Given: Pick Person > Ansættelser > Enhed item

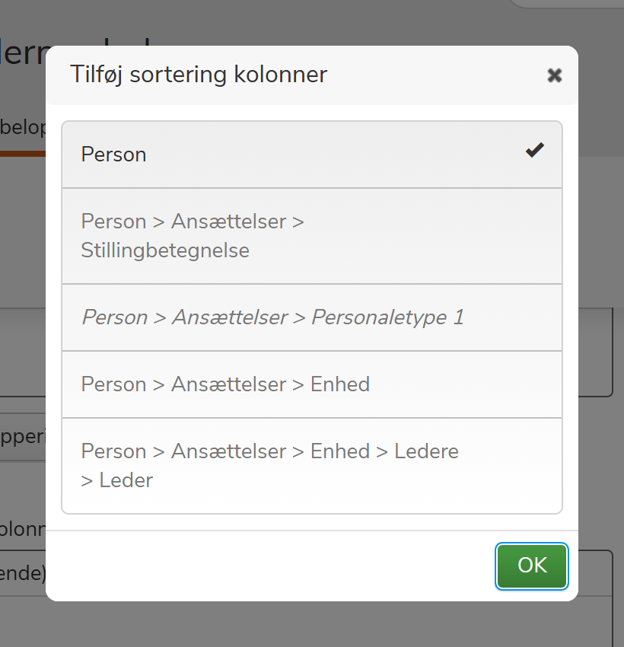Looking at the screenshot, I should (312, 384).
